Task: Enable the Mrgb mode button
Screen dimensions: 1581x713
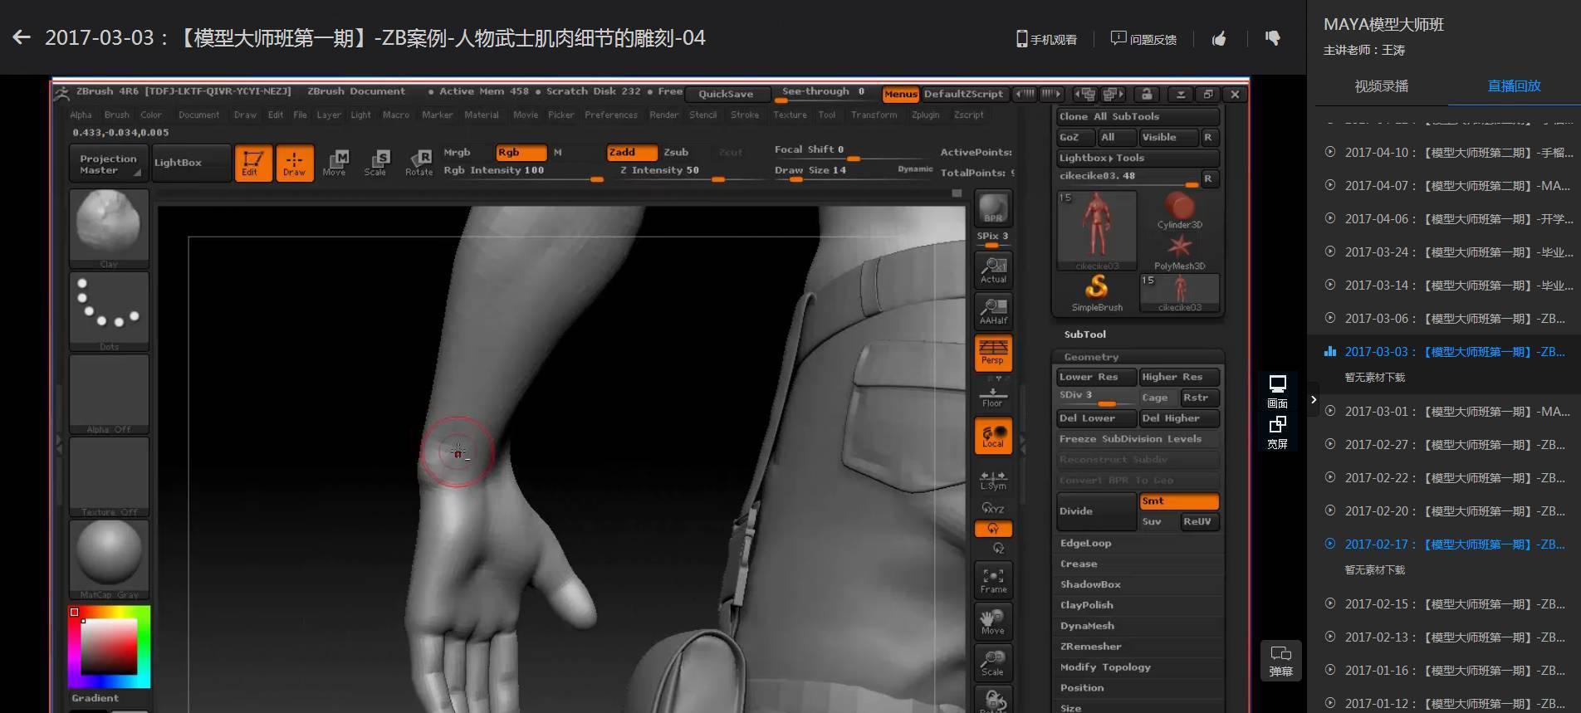Action: click(458, 153)
